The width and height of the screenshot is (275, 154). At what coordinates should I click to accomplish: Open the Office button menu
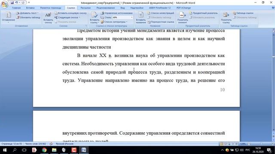[x=4, y=4]
